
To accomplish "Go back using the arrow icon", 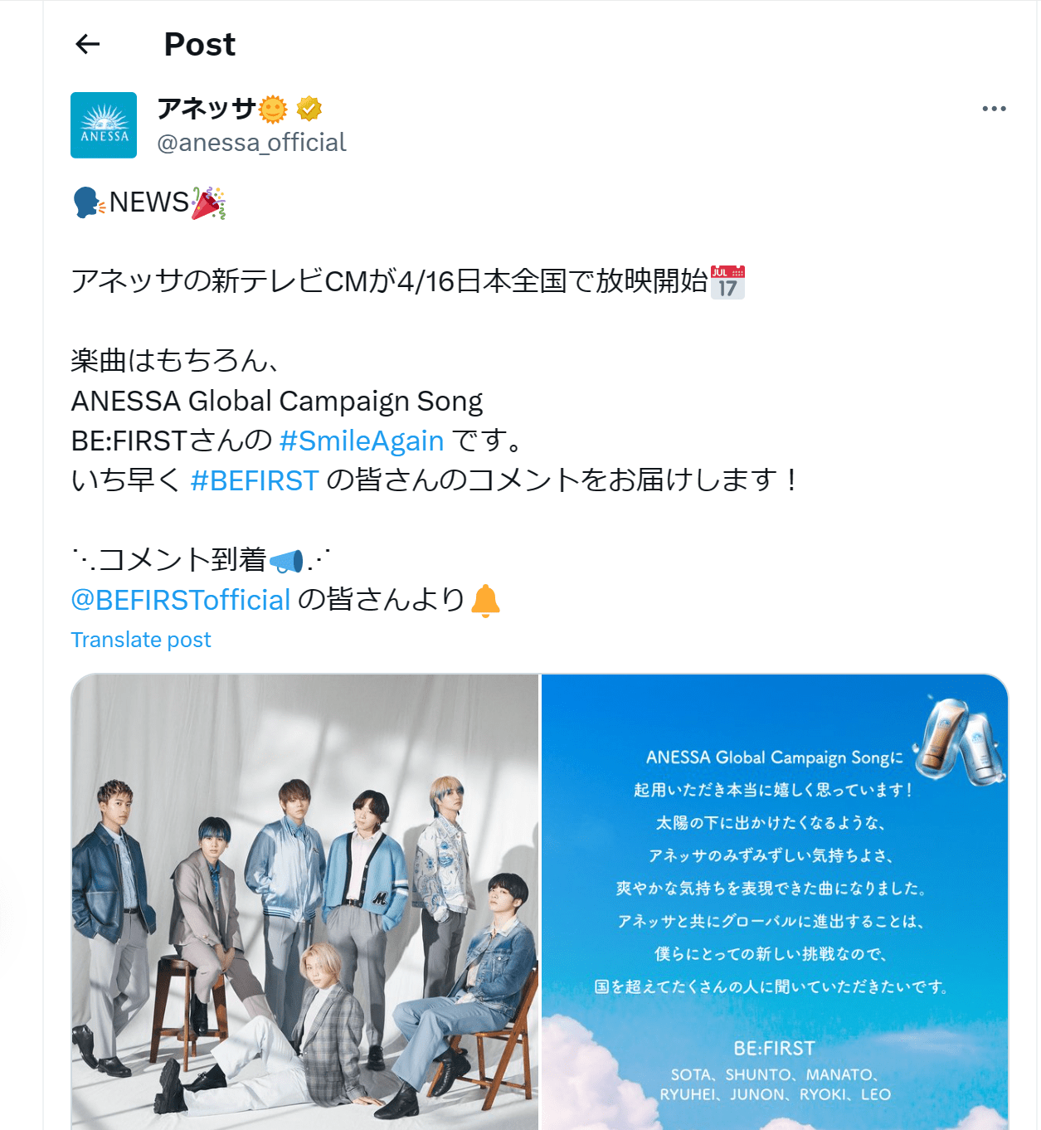I will (x=87, y=44).
